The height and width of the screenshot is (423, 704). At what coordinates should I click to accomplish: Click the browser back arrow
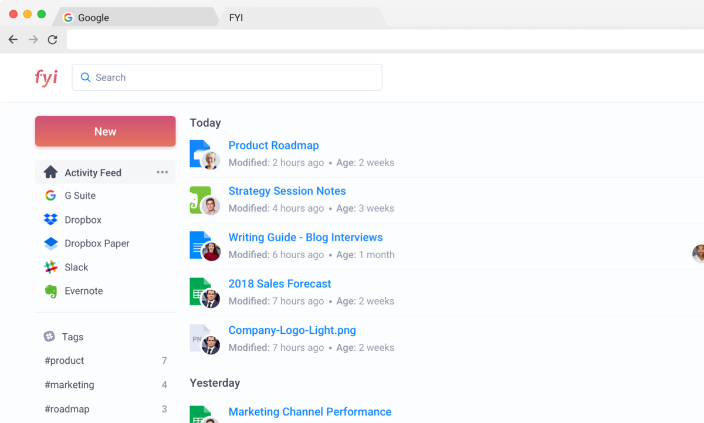pyautogui.click(x=13, y=39)
